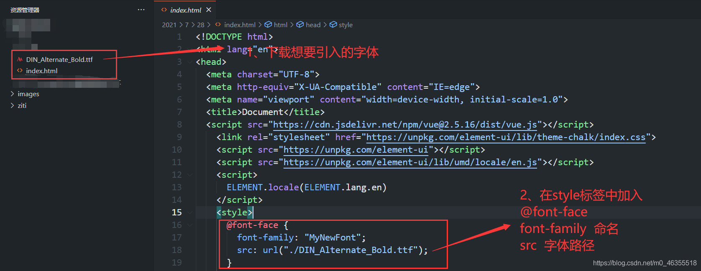The height and width of the screenshot is (271, 701).
Task: Click the cube icon before html breadcrumb
Action: pyautogui.click(x=268, y=25)
